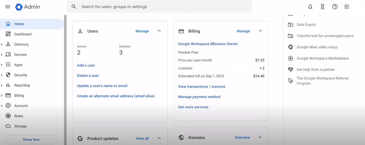365x145 pixels.
Task: Focus the search users, groups or settings field
Action: 159,7
